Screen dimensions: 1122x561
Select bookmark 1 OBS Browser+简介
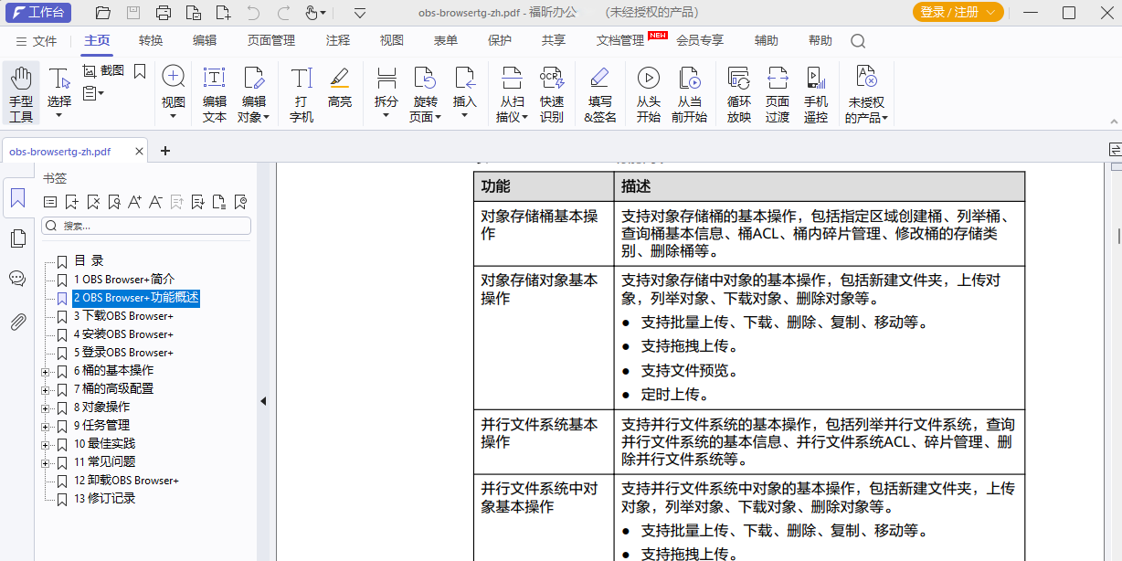[x=124, y=280]
